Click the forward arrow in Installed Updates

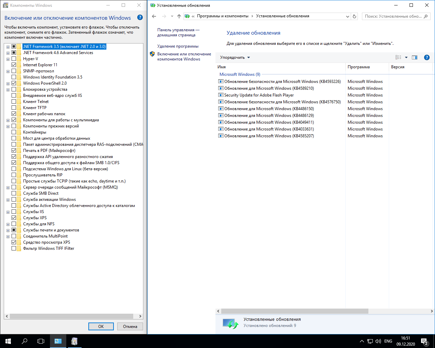164,16
